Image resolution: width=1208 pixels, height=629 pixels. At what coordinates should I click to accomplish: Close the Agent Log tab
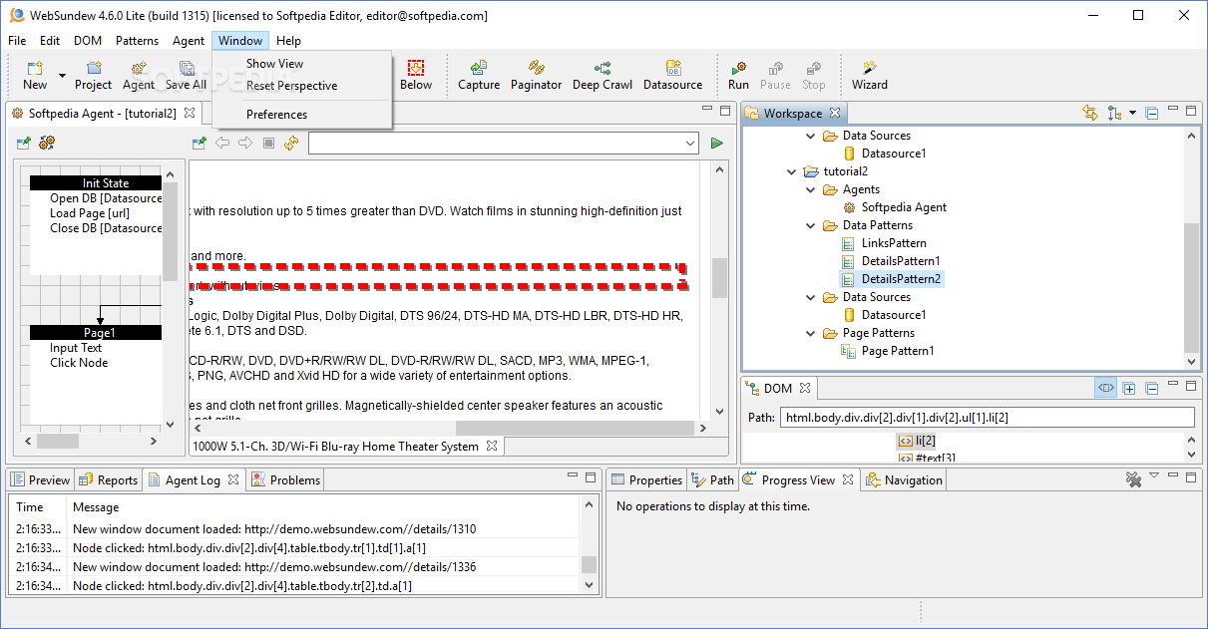pyautogui.click(x=233, y=479)
